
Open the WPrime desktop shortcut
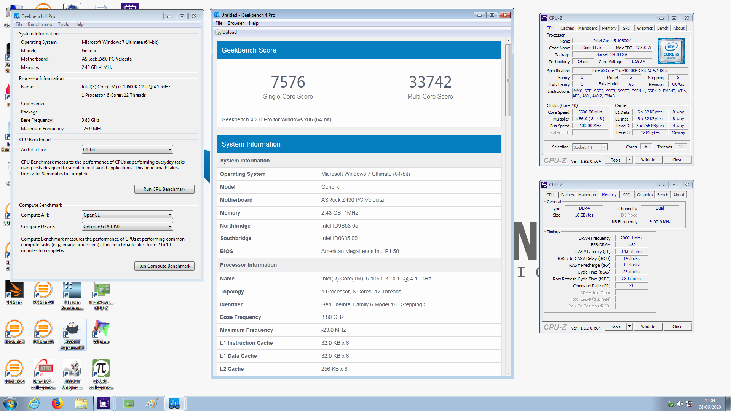[101, 332]
